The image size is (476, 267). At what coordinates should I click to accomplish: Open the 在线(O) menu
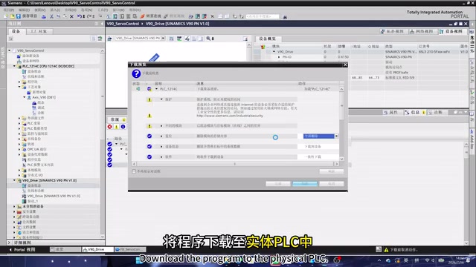[71, 10]
